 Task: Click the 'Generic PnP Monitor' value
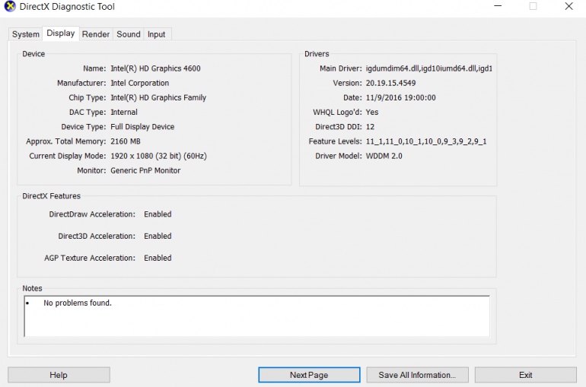145,170
